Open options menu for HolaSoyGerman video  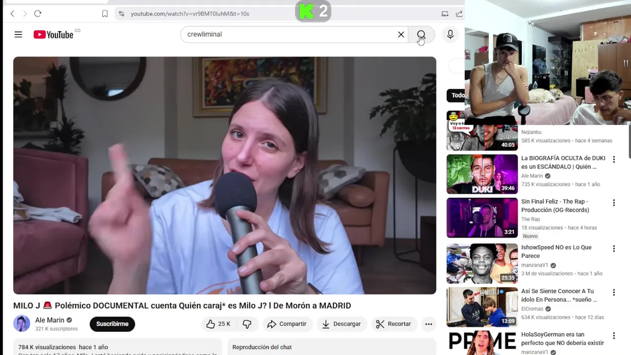click(614, 336)
